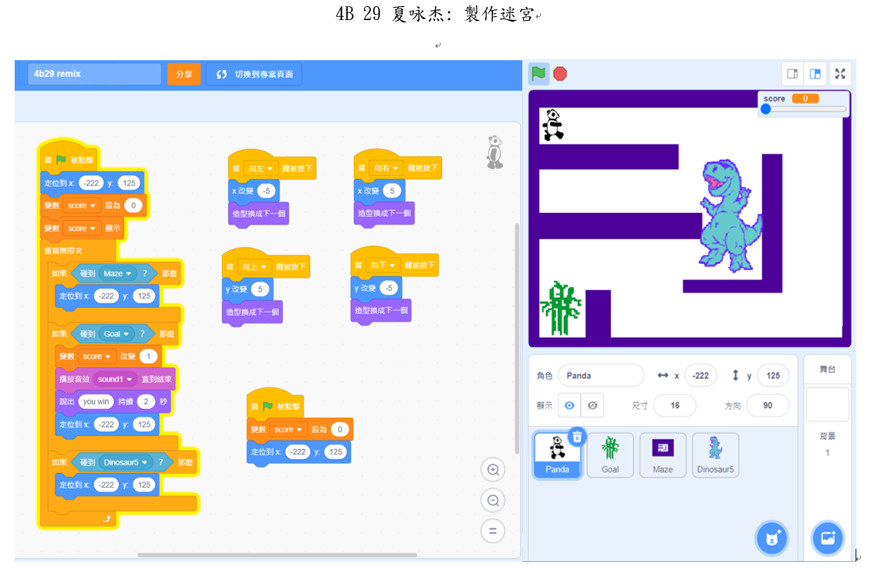Select the Maze sprite thumbnail

point(663,455)
